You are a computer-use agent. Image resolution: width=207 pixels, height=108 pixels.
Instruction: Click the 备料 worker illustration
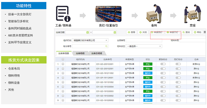(154, 14)
